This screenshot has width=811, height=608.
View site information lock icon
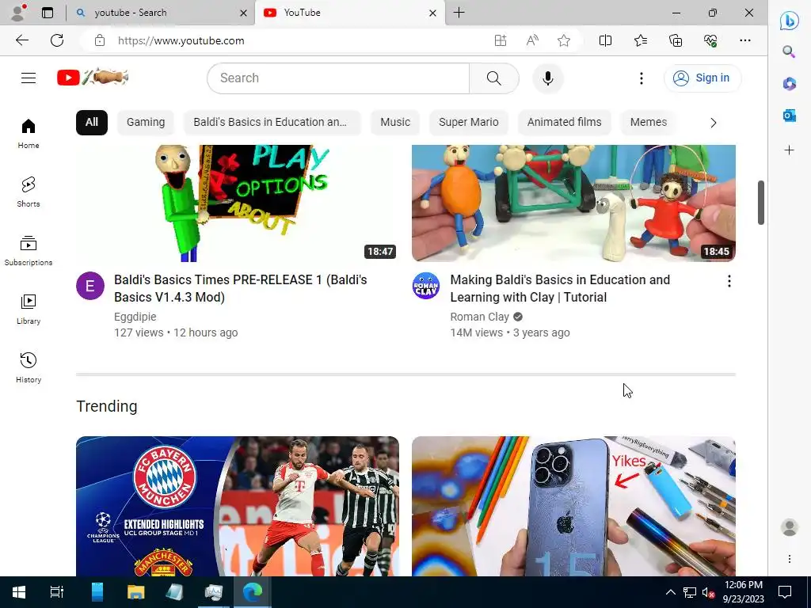click(100, 41)
